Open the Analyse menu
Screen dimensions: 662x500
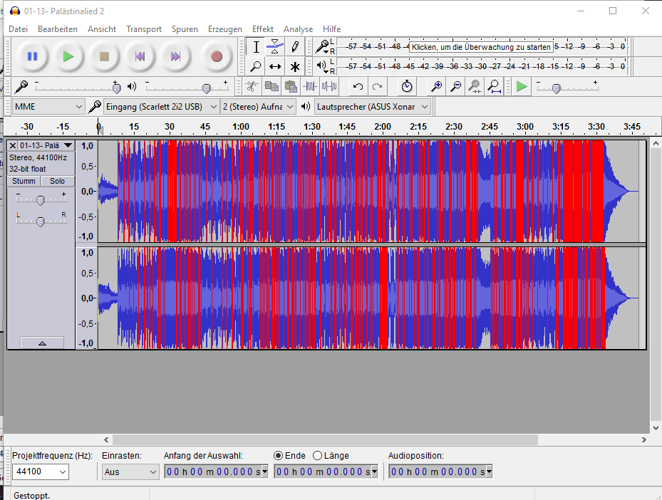click(x=298, y=29)
